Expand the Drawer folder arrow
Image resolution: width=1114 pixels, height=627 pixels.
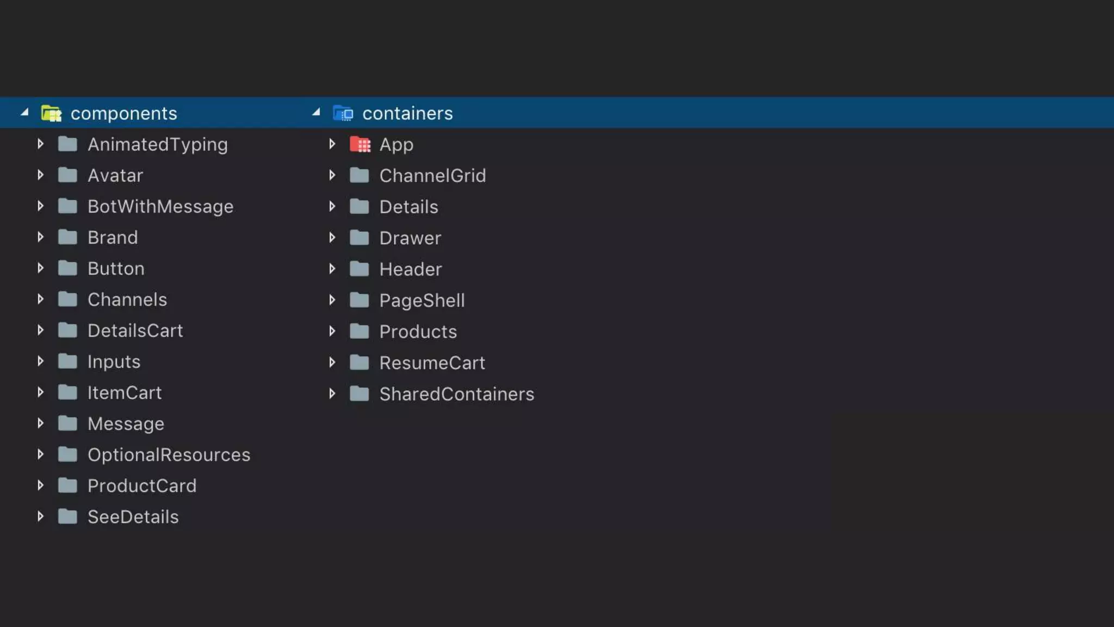[x=332, y=238]
